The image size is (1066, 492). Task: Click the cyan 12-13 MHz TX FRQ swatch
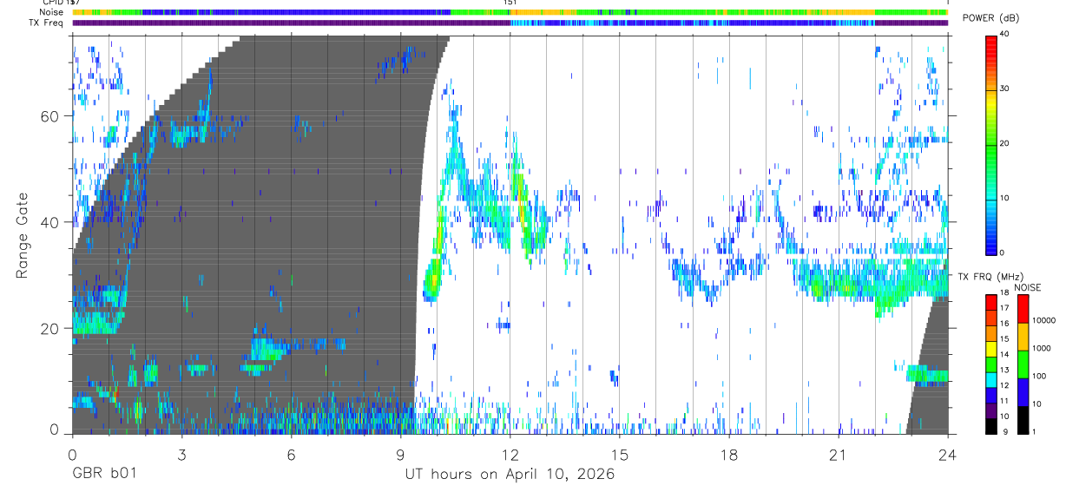tap(990, 380)
